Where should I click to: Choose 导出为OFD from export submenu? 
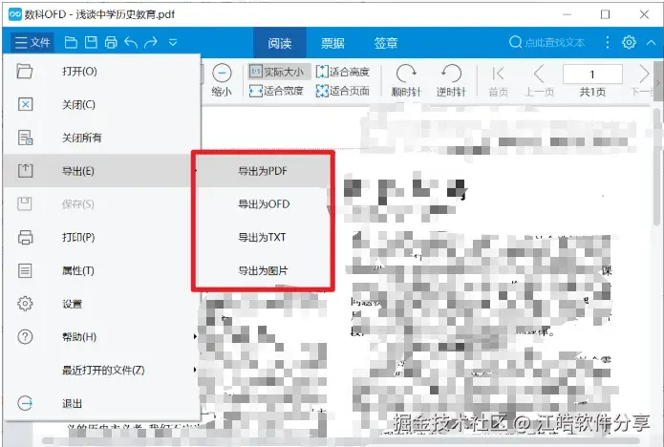pos(263,204)
